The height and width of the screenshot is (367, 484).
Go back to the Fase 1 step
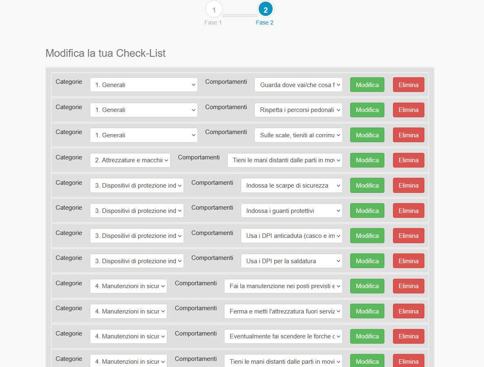214,10
